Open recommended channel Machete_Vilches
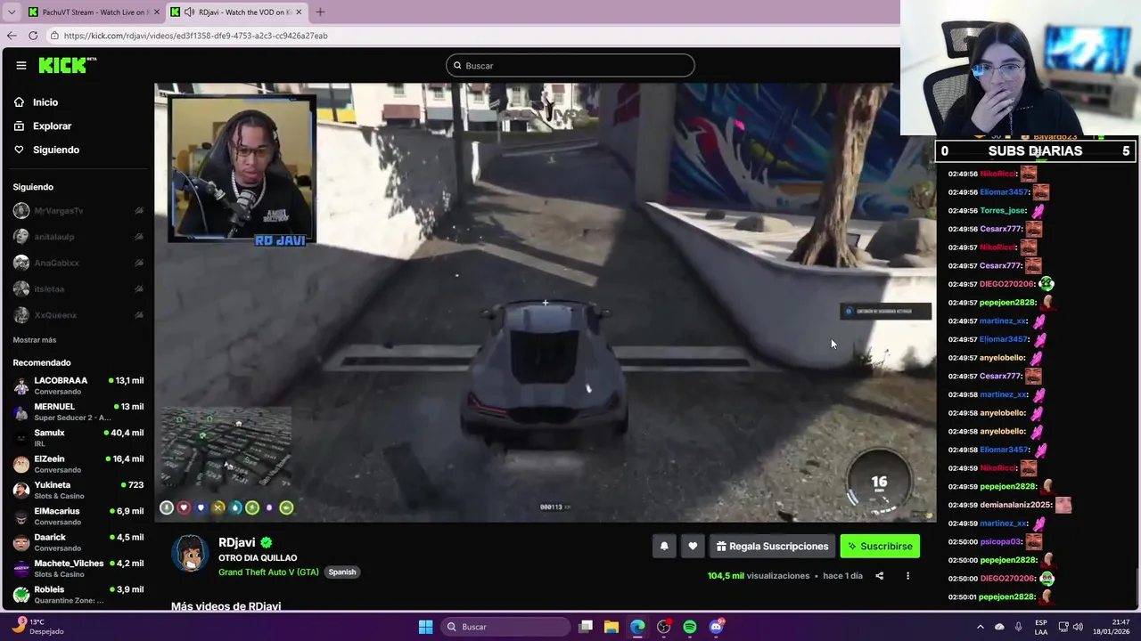Viewport: 1141px width, 641px height. click(78, 568)
